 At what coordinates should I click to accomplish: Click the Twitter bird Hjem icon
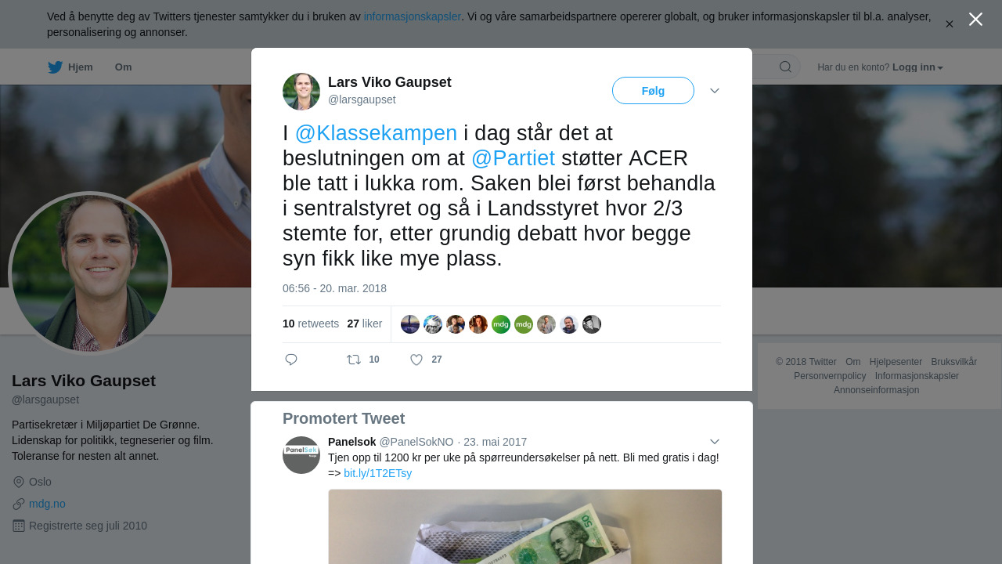(x=55, y=67)
